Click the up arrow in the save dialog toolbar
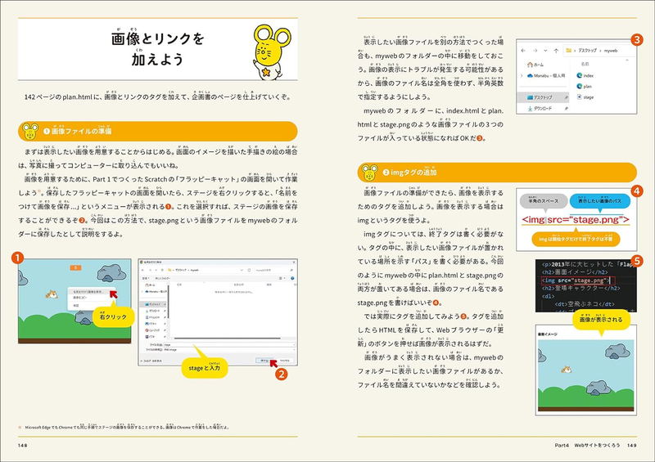Screen dimensions: 655x462 pos(162,270)
